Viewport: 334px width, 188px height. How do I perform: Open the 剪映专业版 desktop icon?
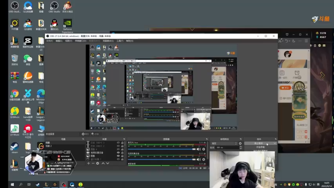pyautogui.click(x=28, y=42)
